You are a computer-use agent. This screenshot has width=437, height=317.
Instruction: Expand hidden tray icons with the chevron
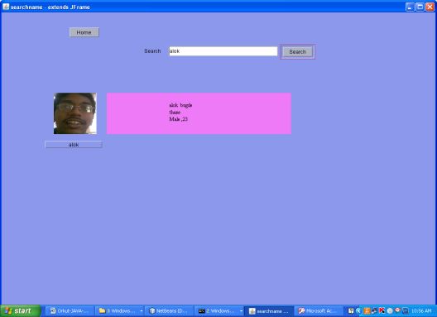[358, 310]
